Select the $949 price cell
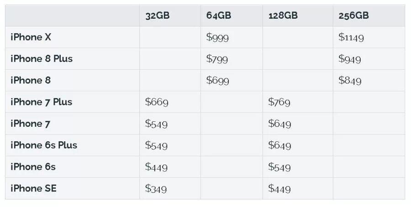Image resolution: width=411 pixels, height=207 pixels. coord(350,59)
